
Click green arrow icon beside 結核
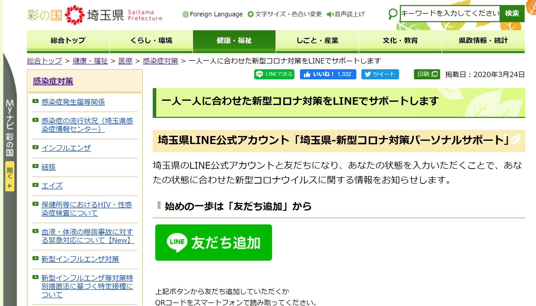[35, 166]
